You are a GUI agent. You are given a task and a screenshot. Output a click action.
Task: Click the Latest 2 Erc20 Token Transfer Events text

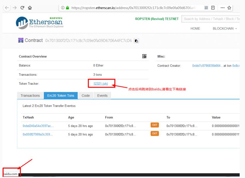[x=49, y=106]
